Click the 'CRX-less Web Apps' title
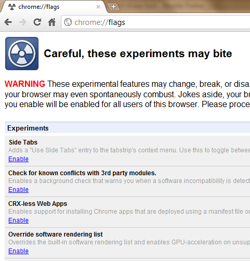 point(37,204)
